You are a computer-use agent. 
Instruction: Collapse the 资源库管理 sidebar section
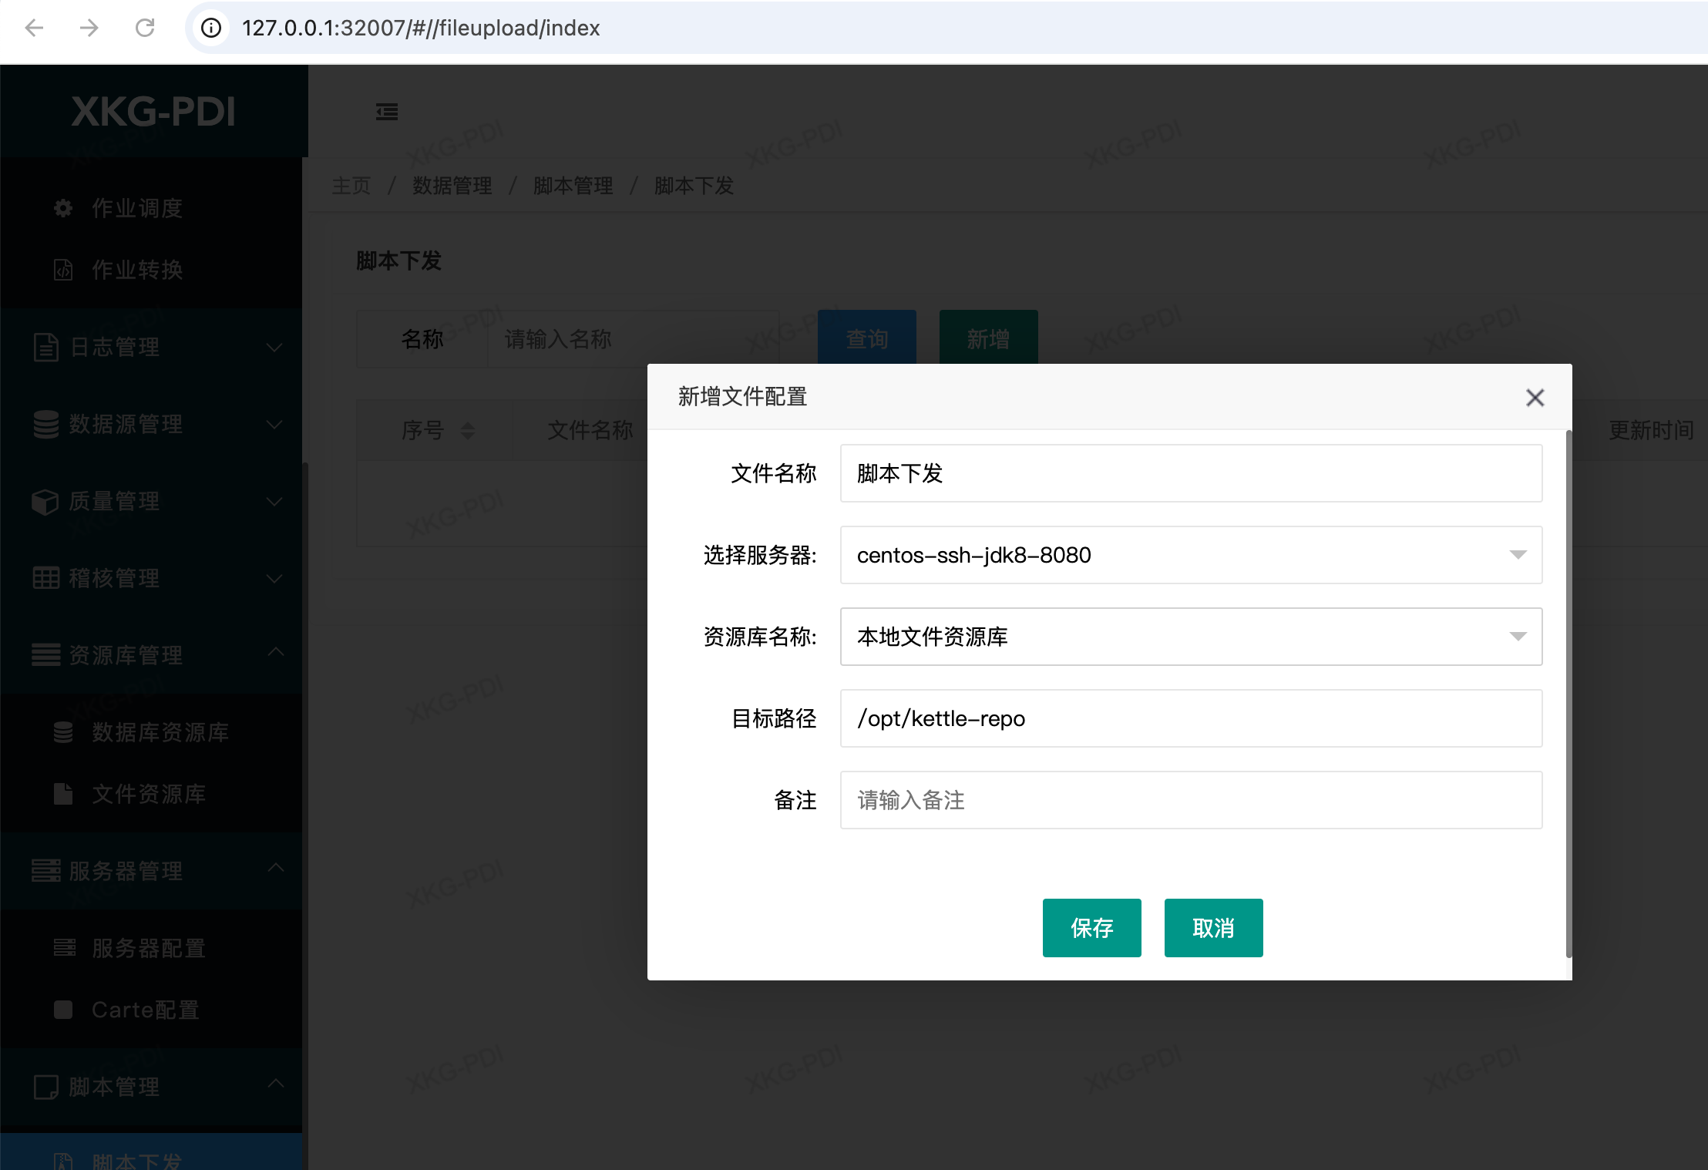click(x=276, y=653)
